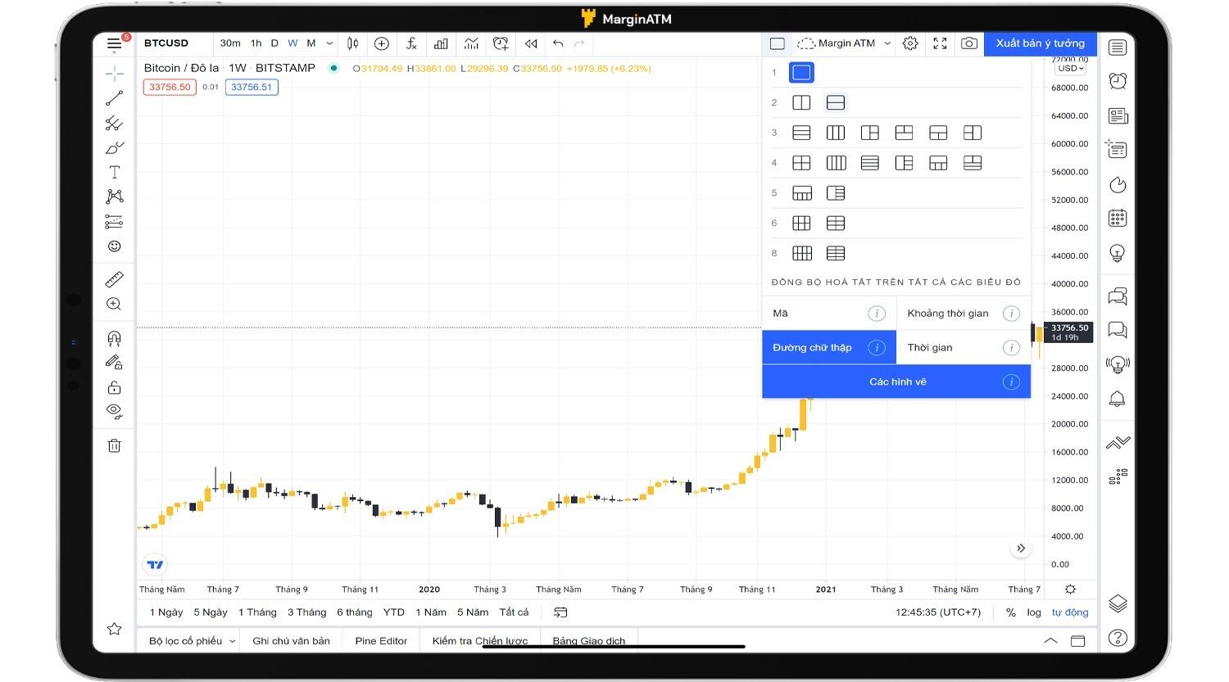Open the USD currency dropdown
This screenshot has height=682, width=1229.
click(x=1070, y=68)
